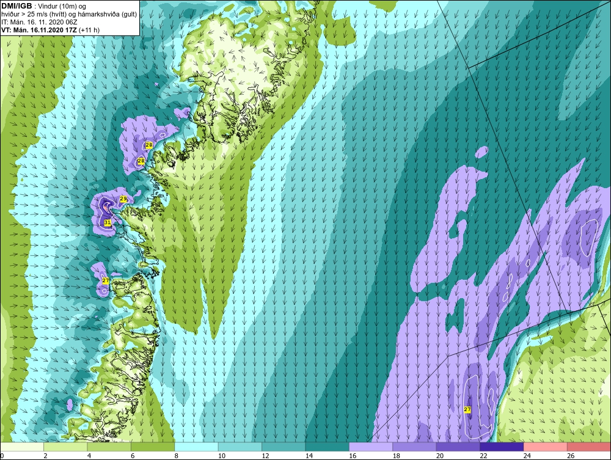Click the salmon swatch above 26 m/s
The width and height of the screenshot is (611, 460).
(589, 447)
